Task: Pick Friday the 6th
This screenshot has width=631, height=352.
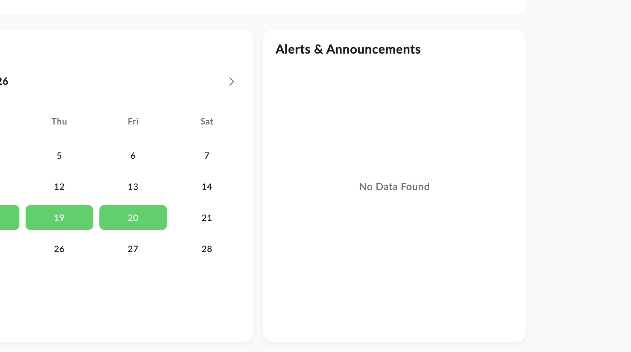Action: click(x=133, y=155)
